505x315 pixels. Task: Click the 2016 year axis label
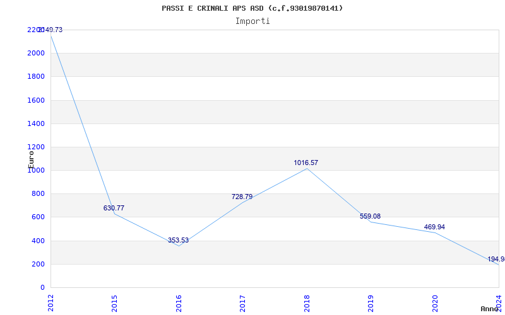point(179,303)
